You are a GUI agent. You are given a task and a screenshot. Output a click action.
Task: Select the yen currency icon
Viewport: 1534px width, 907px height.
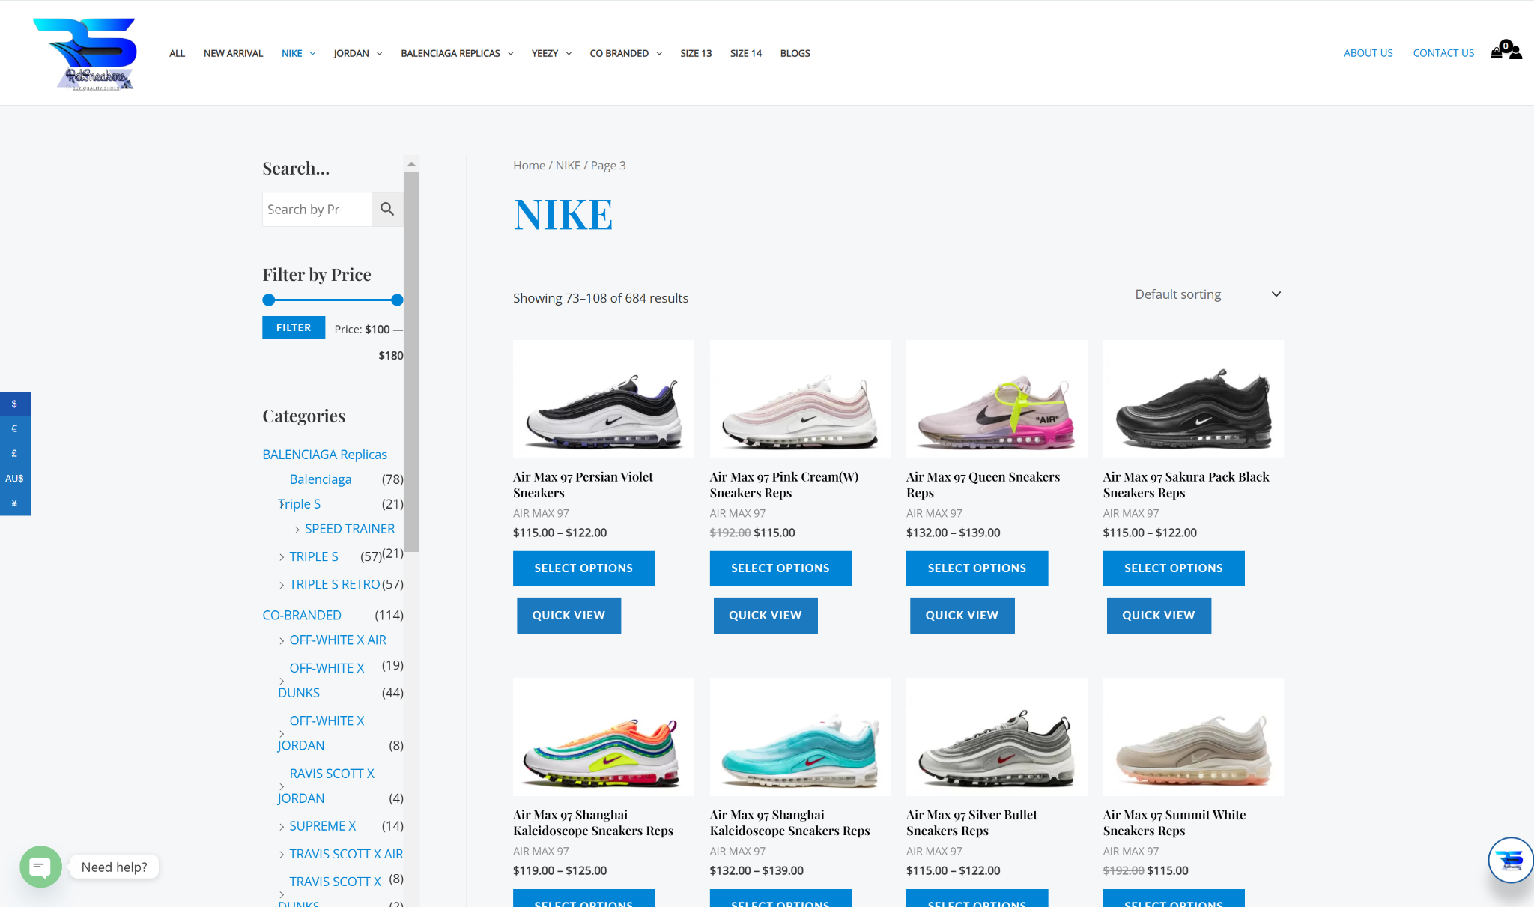14,503
